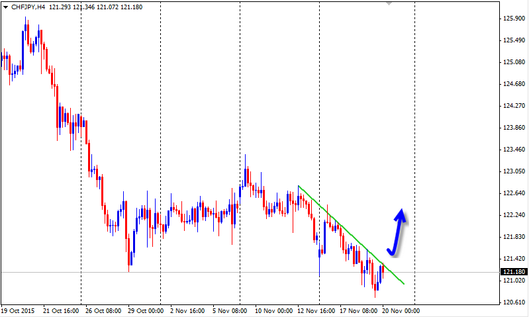
Task: Click the 5 Nov 08:00 time label
Action: [230, 311]
